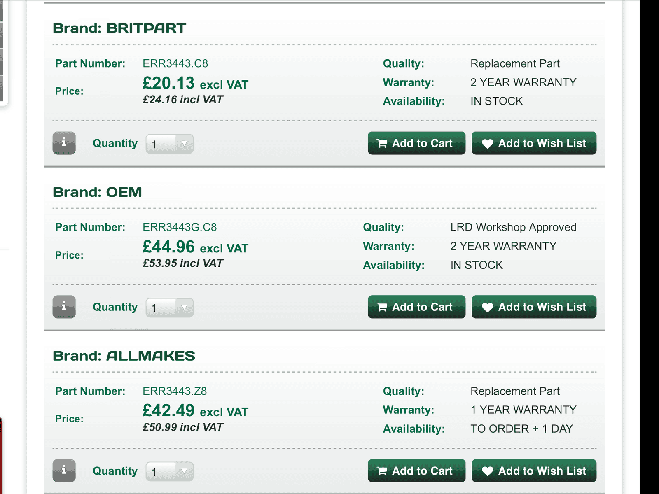Click the Brand: BRITPART heading
The height and width of the screenshot is (494, 659).
click(119, 28)
